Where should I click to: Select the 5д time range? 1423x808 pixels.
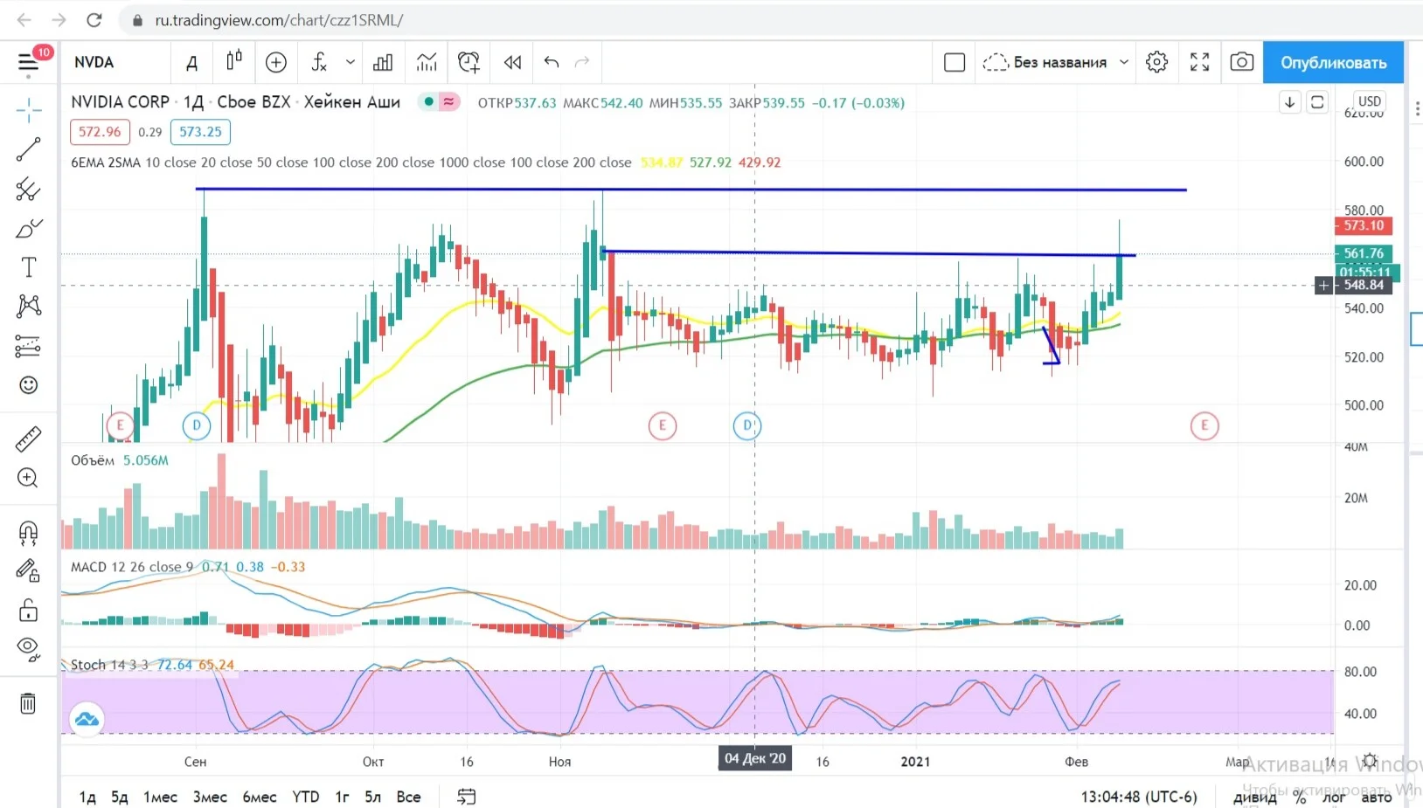pyautogui.click(x=120, y=797)
